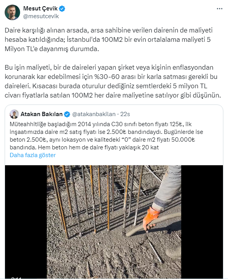Expand quoted tweet with Daha fazla göster
Viewport: 228px width, 279px height.
click(33, 155)
